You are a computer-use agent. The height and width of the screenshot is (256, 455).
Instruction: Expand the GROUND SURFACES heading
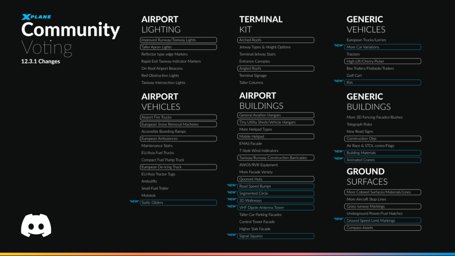365,176
